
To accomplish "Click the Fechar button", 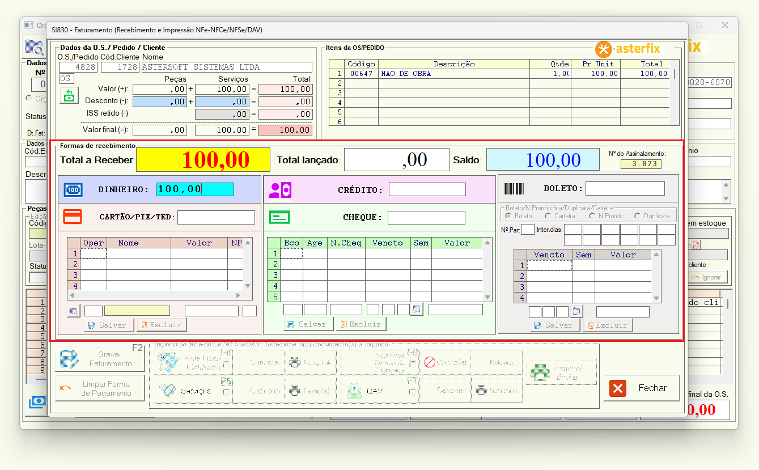I will pyautogui.click(x=642, y=388).
